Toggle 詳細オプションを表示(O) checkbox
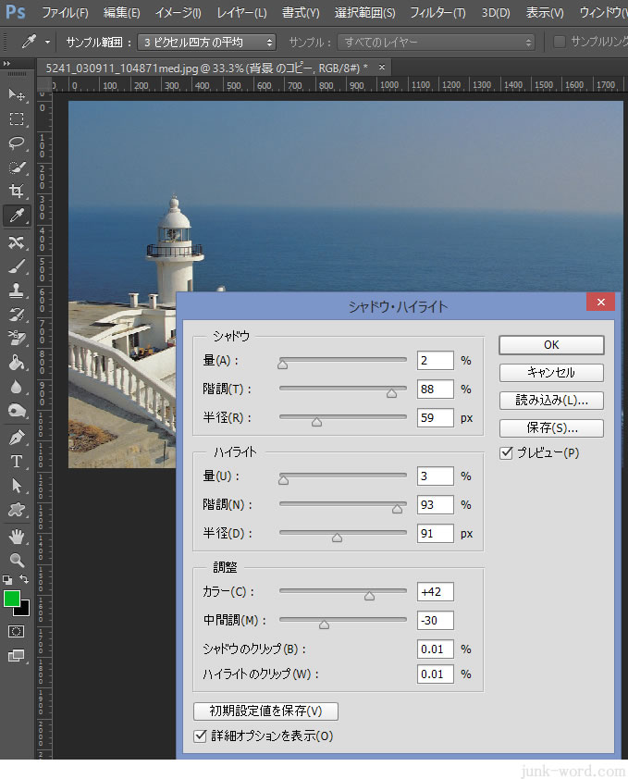This screenshot has width=628, height=779. point(201,736)
